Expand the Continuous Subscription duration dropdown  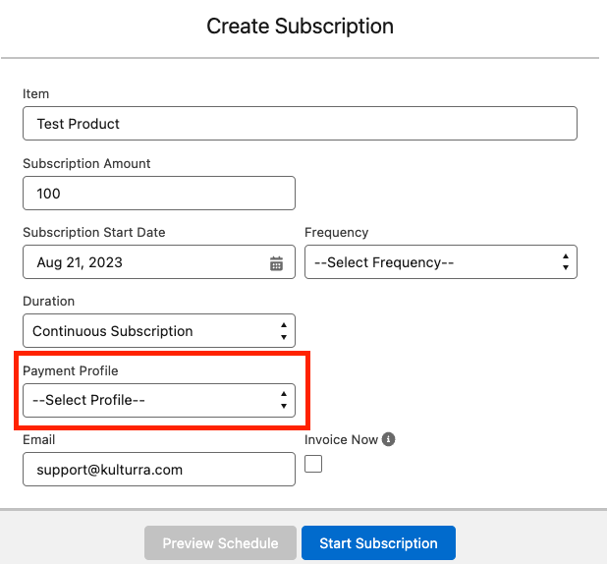158,331
